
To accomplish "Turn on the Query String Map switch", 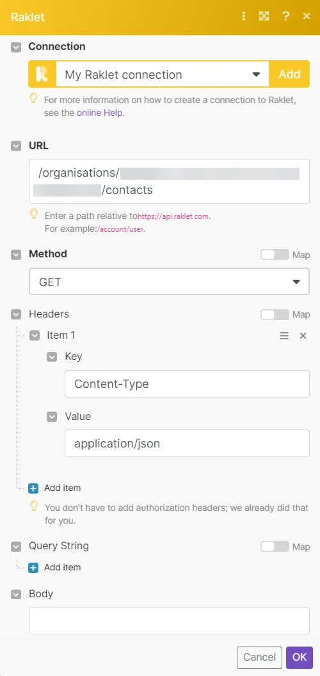I will [275, 546].
